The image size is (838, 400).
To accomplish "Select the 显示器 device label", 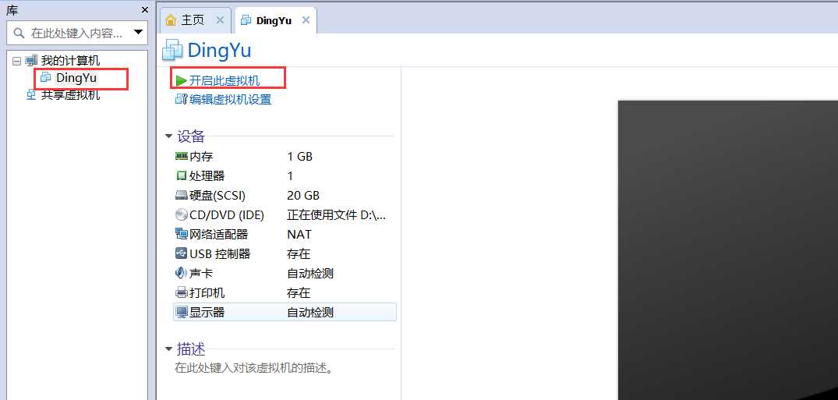I will pyautogui.click(x=207, y=313).
